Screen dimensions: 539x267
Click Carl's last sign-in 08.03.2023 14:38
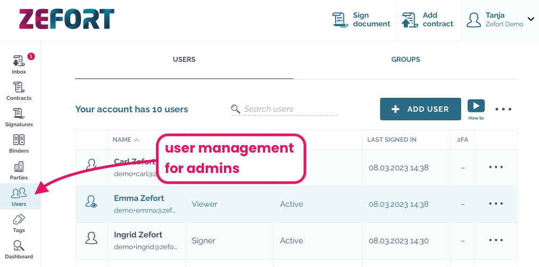[399, 168]
